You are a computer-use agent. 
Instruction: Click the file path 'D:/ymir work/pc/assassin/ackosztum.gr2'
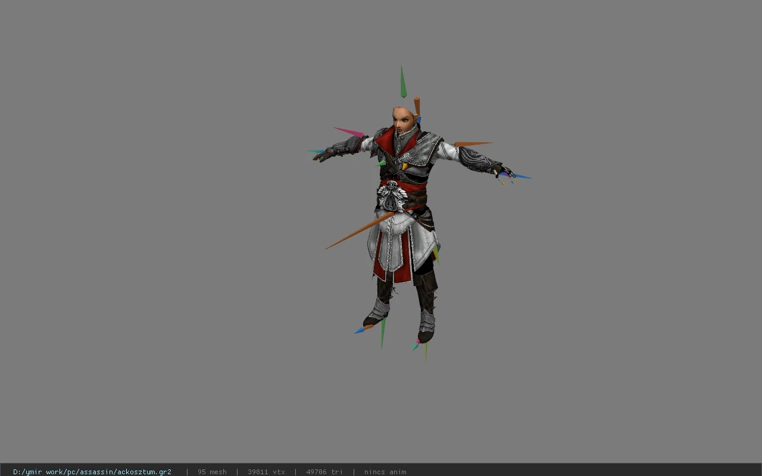(x=92, y=472)
